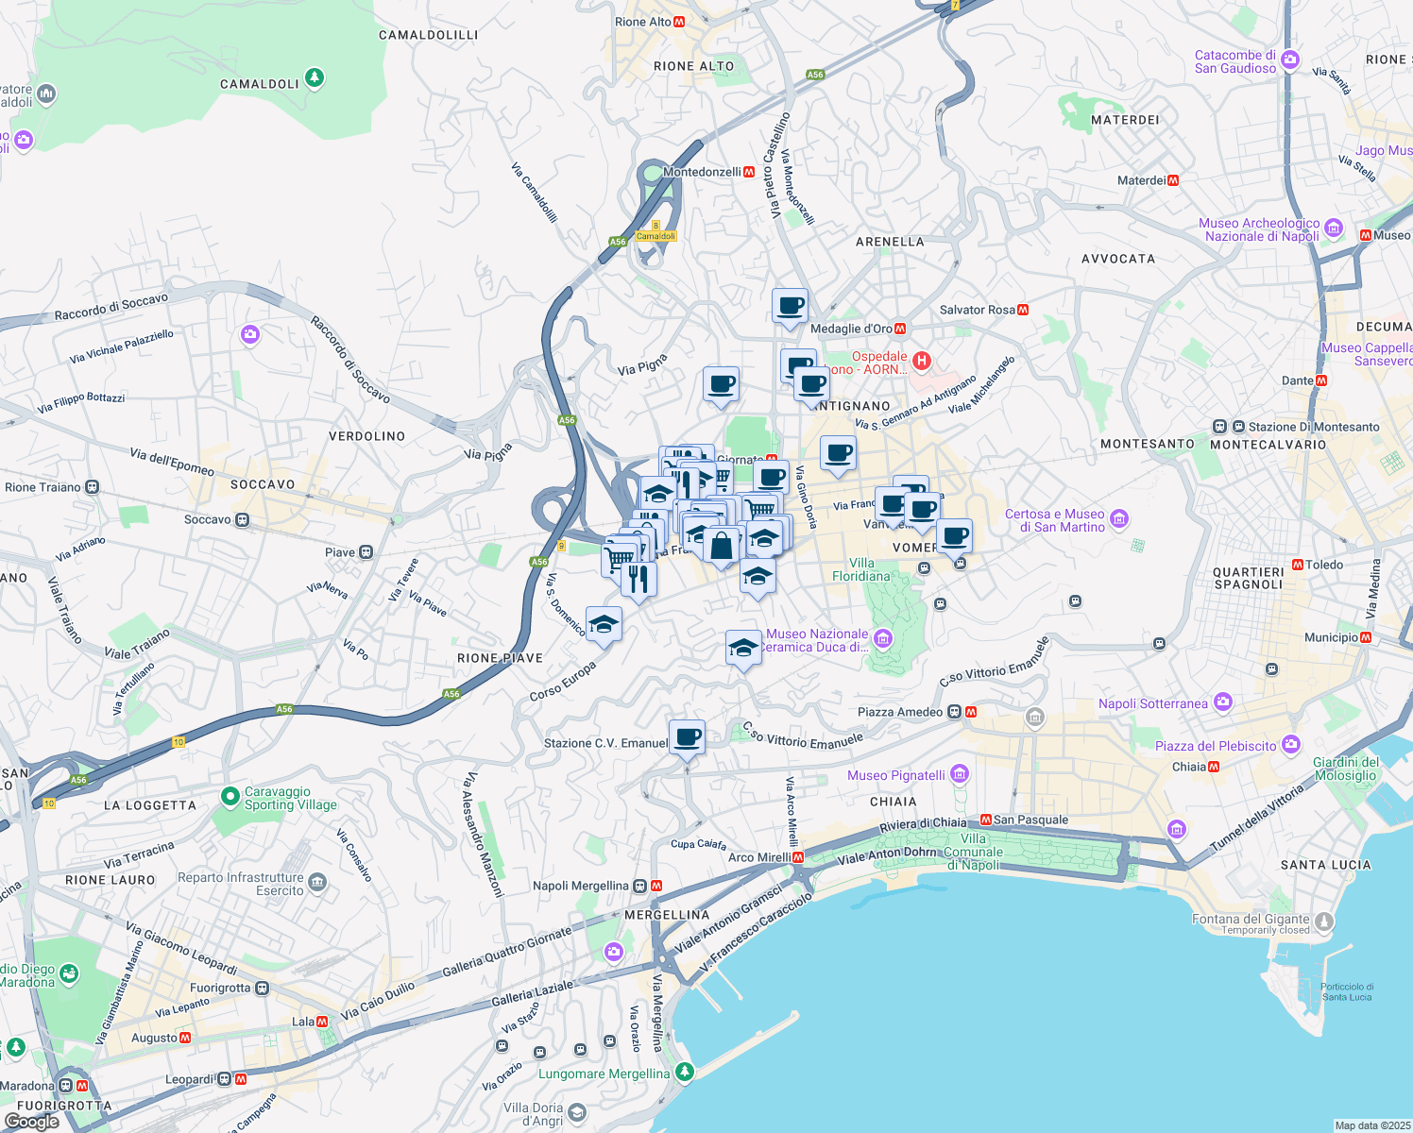Select the fork and knife restaurant marker
Image resolution: width=1413 pixels, height=1133 pixels.
coord(638,580)
